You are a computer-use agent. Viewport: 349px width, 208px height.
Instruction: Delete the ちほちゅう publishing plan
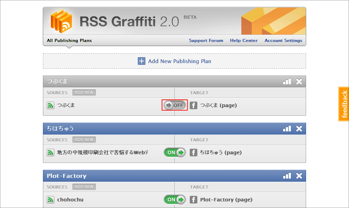click(x=299, y=129)
